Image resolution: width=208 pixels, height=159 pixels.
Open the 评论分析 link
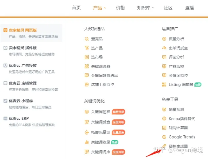pyautogui.click(x=176, y=57)
